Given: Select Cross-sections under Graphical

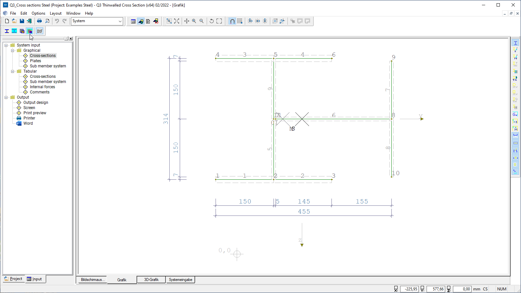Looking at the screenshot, I should (43, 56).
